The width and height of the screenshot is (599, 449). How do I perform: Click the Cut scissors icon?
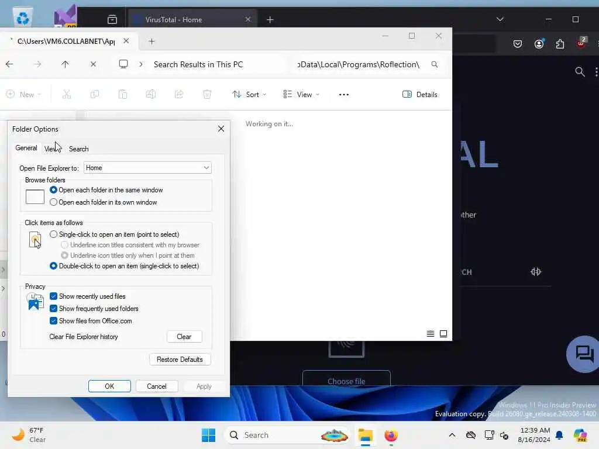coord(67,94)
